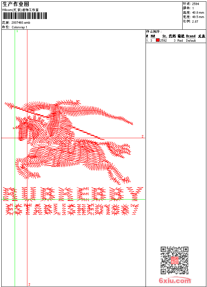Click the red thread color swatch
Viewport: 207px width, 287px height.
tap(158, 40)
